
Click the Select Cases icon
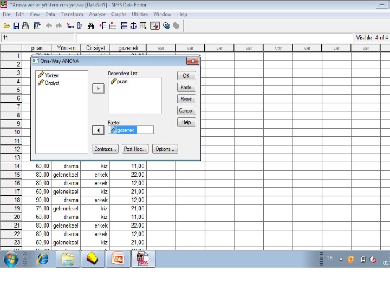pyautogui.click(x=143, y=26)
